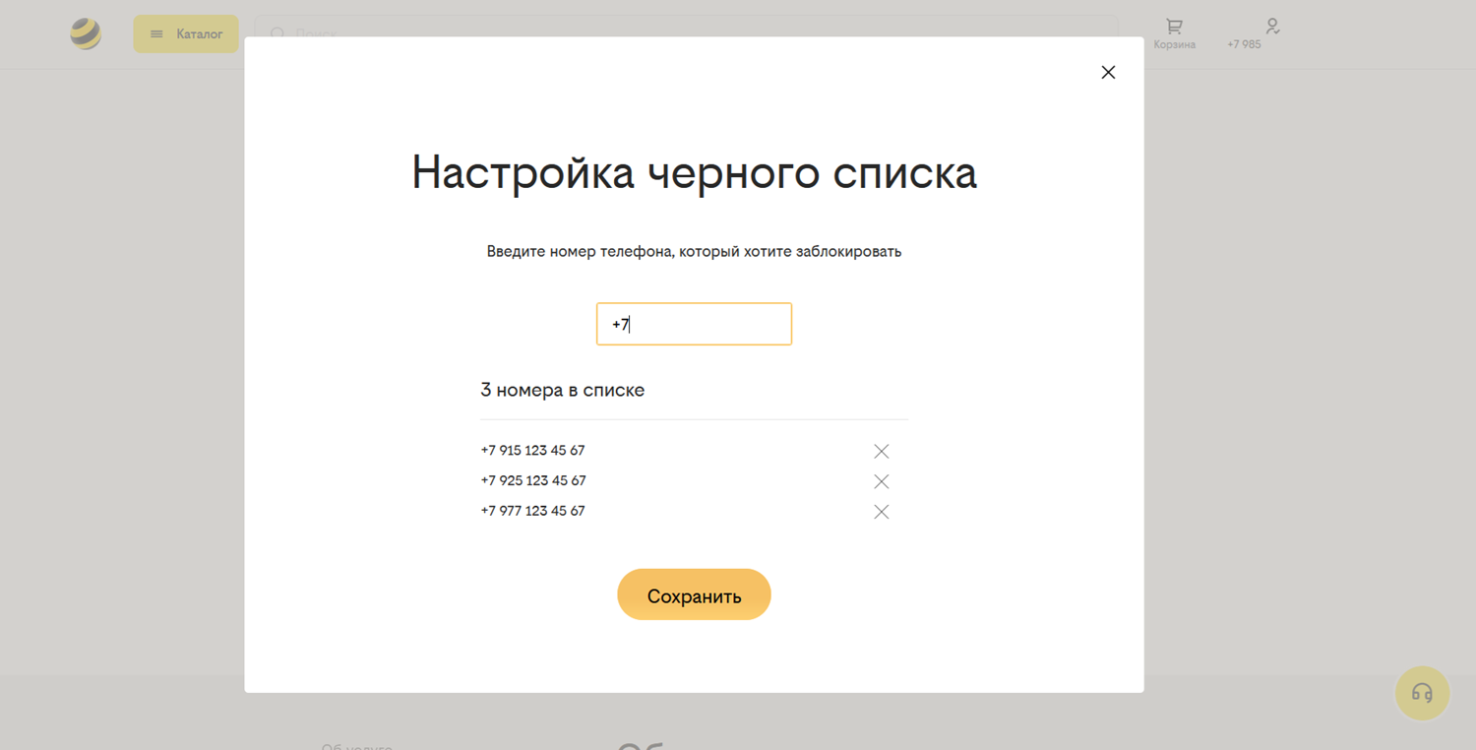
Task: Click the Beeline logo in header
Action: (x=86, y=33)
